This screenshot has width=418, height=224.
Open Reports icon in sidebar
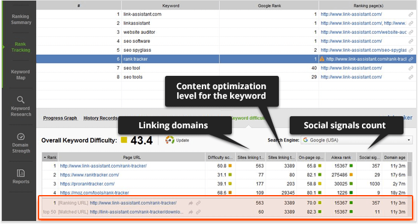(21, 173)
